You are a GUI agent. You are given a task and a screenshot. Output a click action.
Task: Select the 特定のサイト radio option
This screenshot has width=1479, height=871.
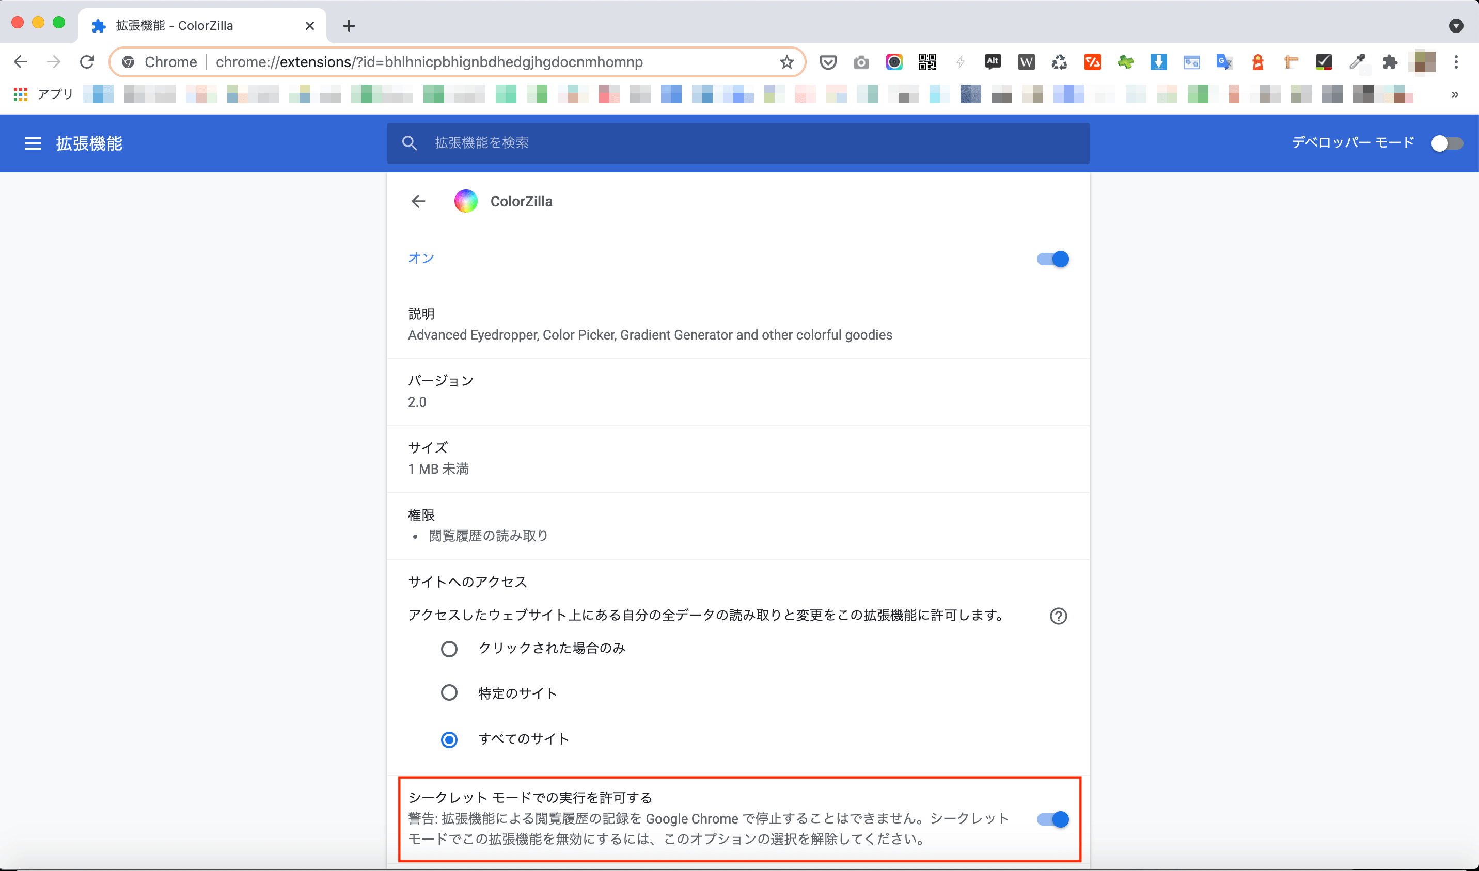[449, 693]
